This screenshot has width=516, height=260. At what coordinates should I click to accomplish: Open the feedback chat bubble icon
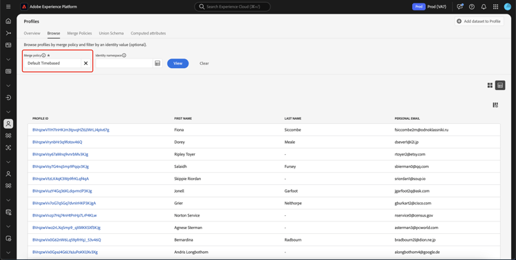pos(460,7)
